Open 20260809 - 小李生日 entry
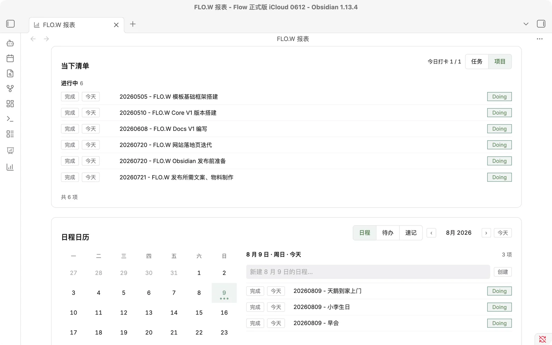The height and width of the screenshot is (345, 552). coord(322,307)
